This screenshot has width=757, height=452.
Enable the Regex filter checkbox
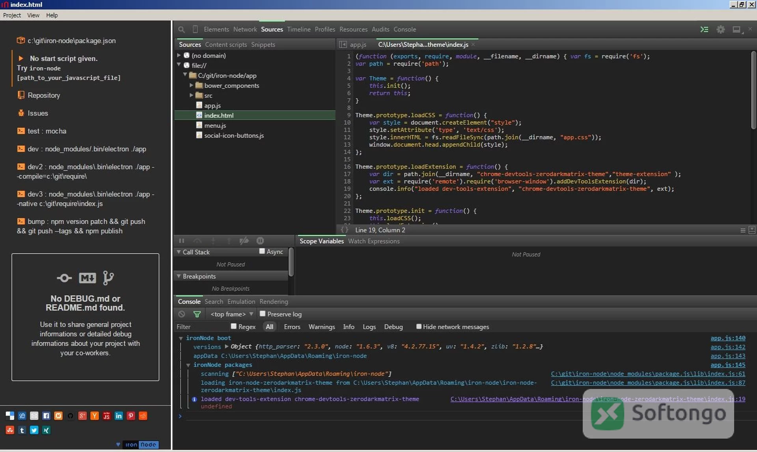coord(233,326)
